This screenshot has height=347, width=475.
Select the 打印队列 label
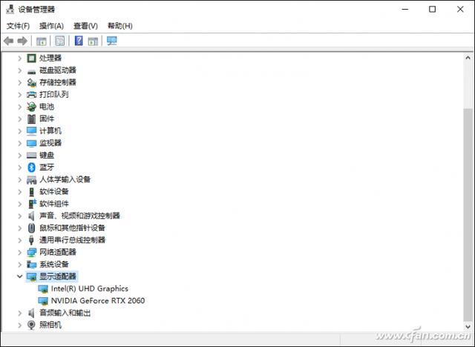tap(54, 94)
